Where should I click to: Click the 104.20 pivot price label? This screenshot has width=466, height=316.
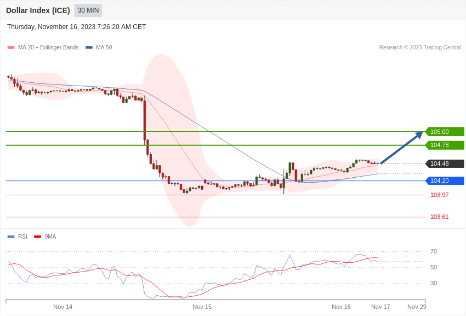tap(445, 180)
